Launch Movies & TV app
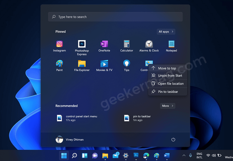The height and width of the screenshot is (161, 233). [x=104, y=66]
